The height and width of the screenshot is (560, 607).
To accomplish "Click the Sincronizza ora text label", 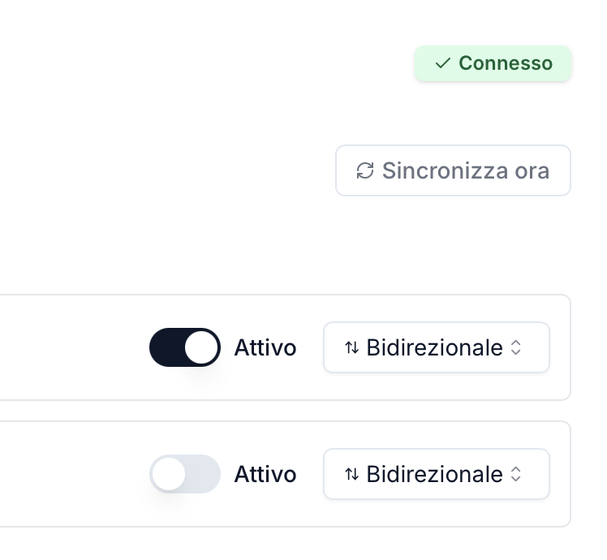I will coord(466,170).
